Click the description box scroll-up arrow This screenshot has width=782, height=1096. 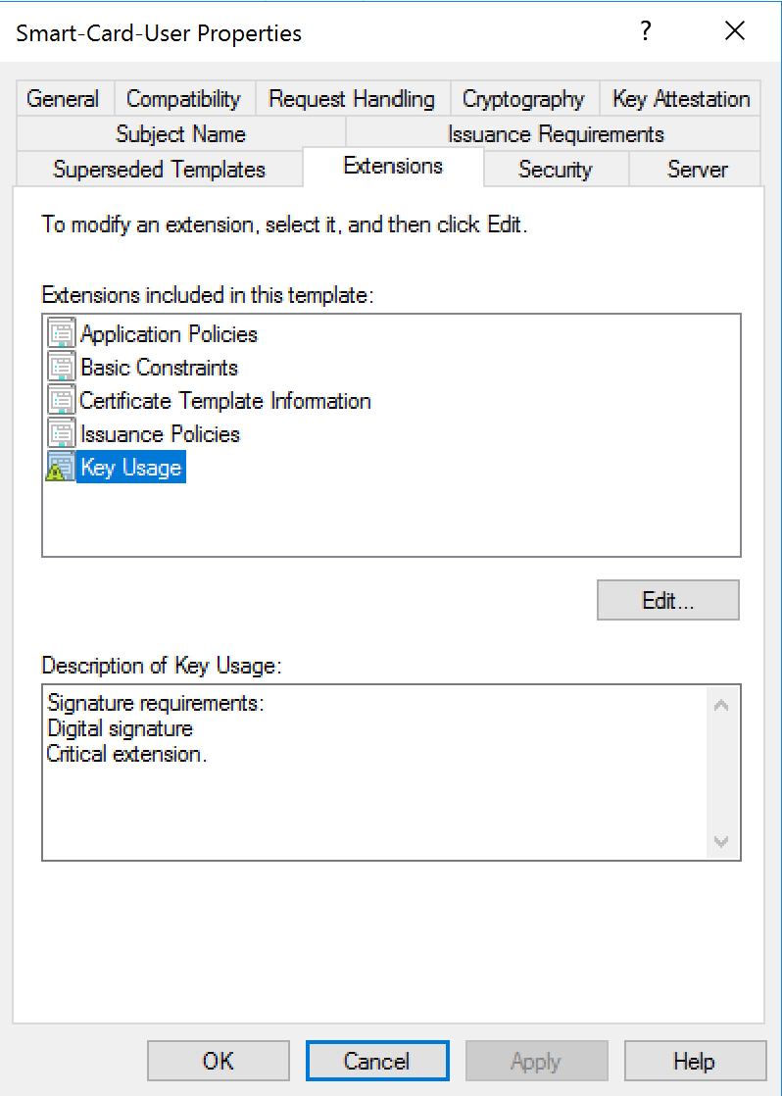point(721,705)
